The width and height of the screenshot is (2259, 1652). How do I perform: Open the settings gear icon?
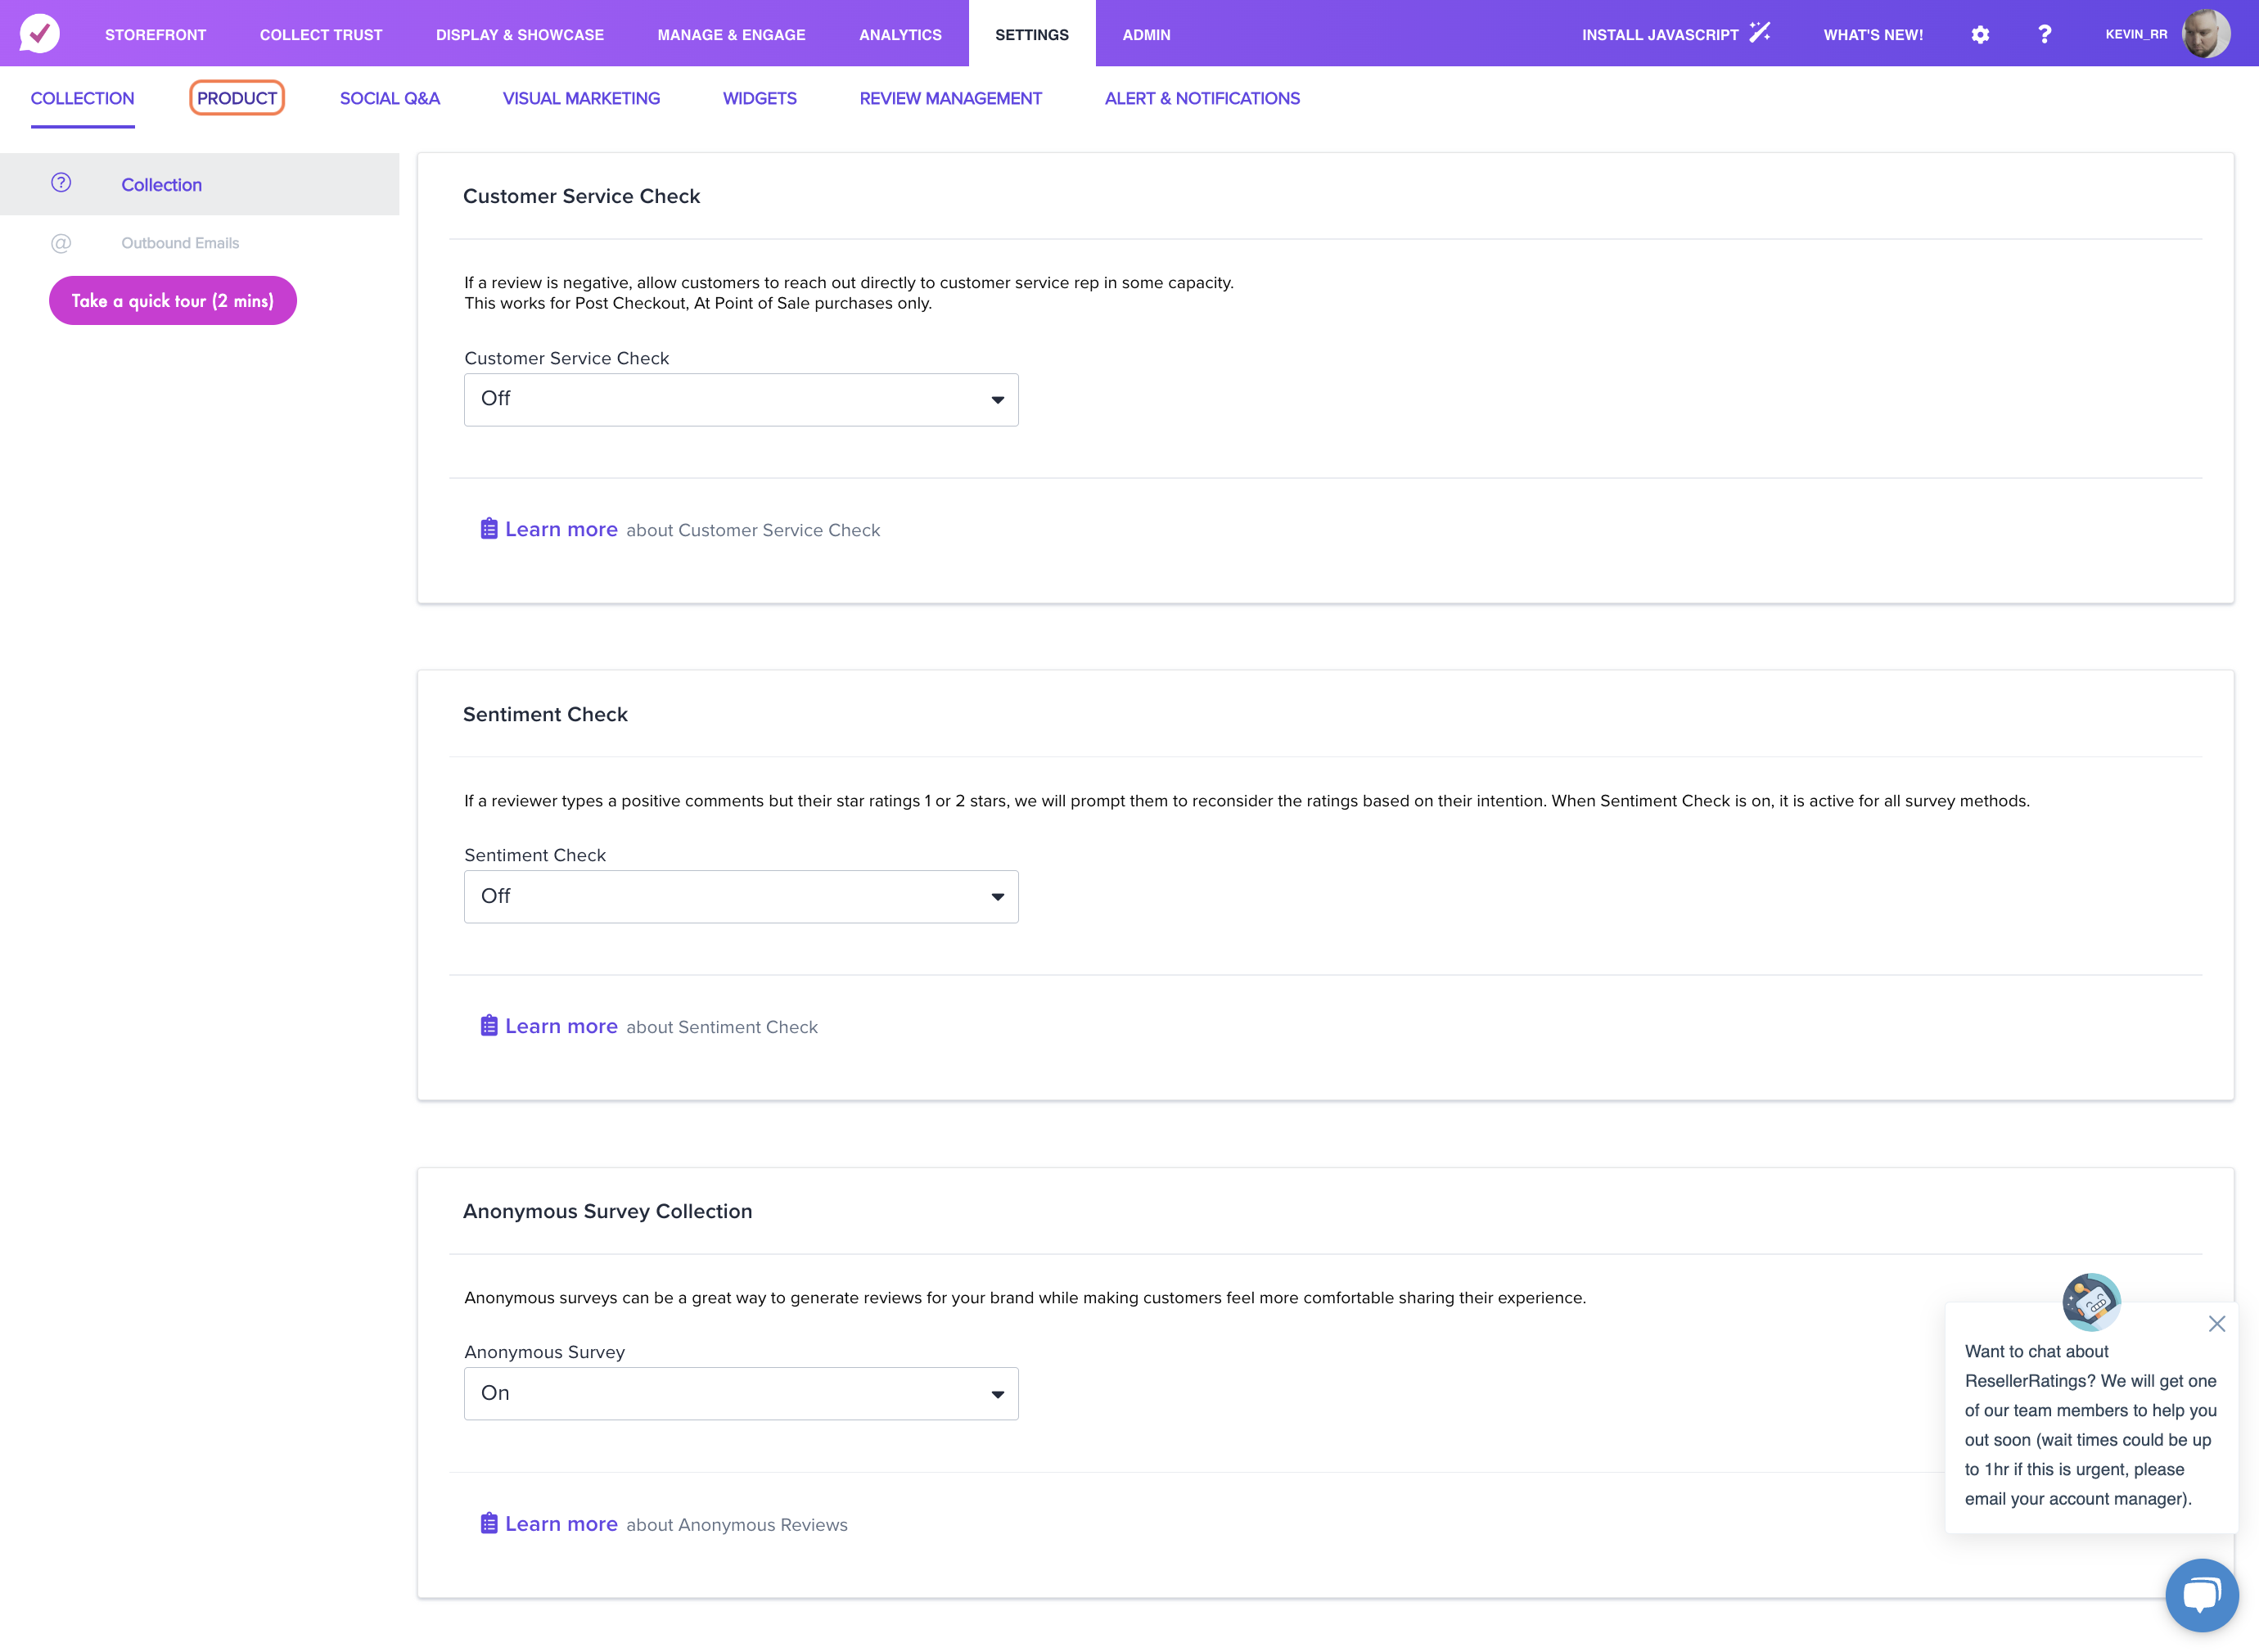(x=1980, y=34)
